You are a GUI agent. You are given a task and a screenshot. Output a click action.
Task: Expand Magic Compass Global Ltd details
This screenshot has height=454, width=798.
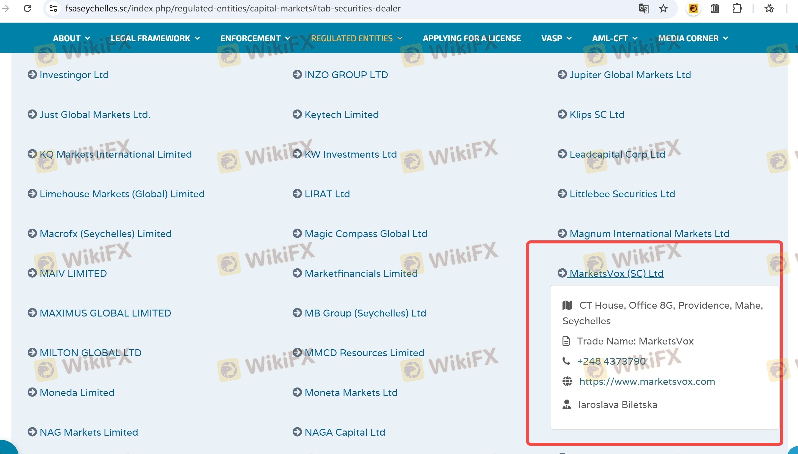(366, 233)
